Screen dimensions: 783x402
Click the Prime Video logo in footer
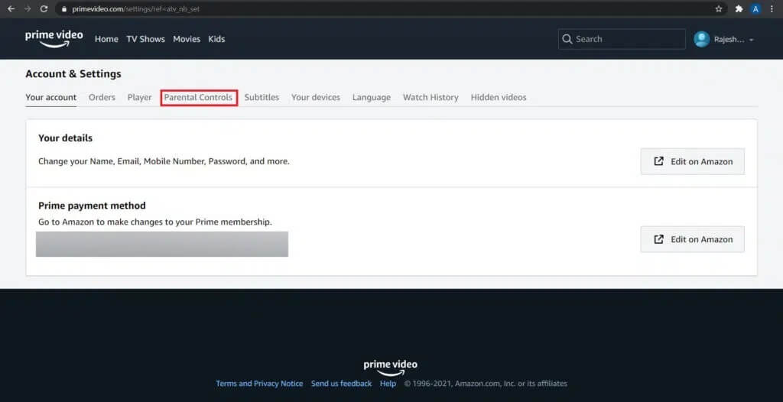(x=391, y=368)
